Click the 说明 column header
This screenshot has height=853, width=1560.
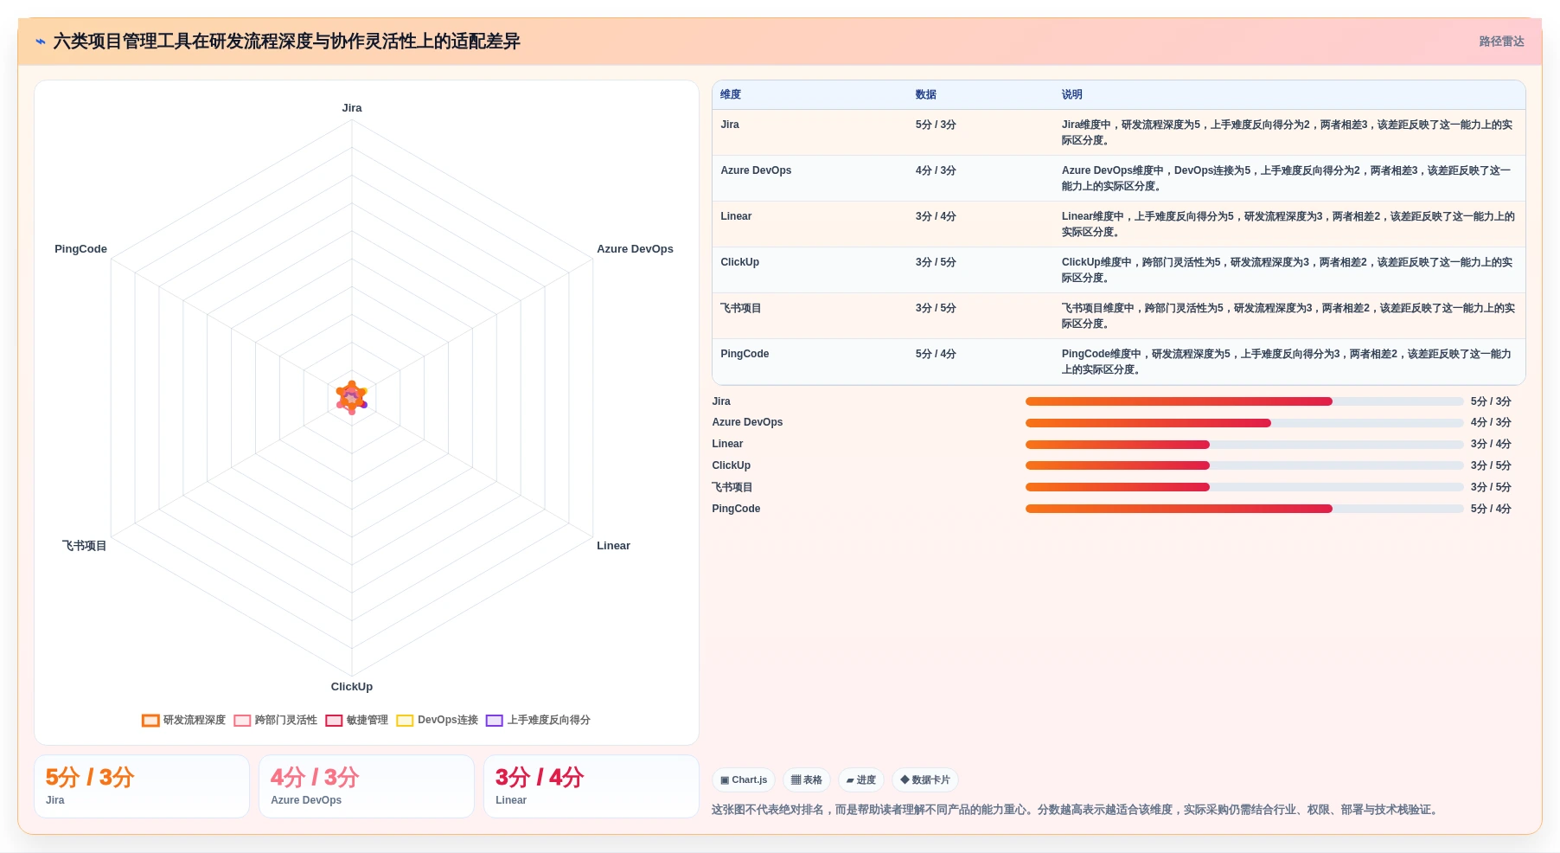tap(1072, 95)
